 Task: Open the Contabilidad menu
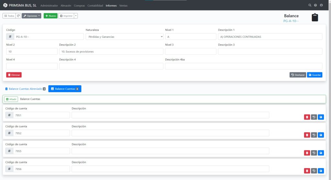point(95,6)
